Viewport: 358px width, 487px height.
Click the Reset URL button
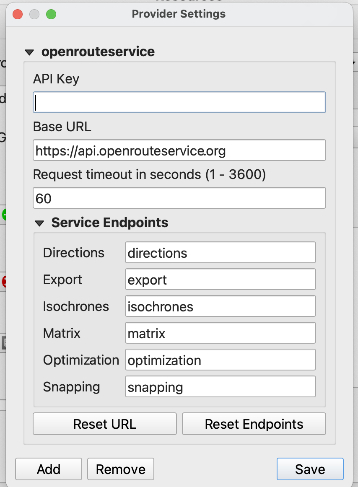[105, 424]
